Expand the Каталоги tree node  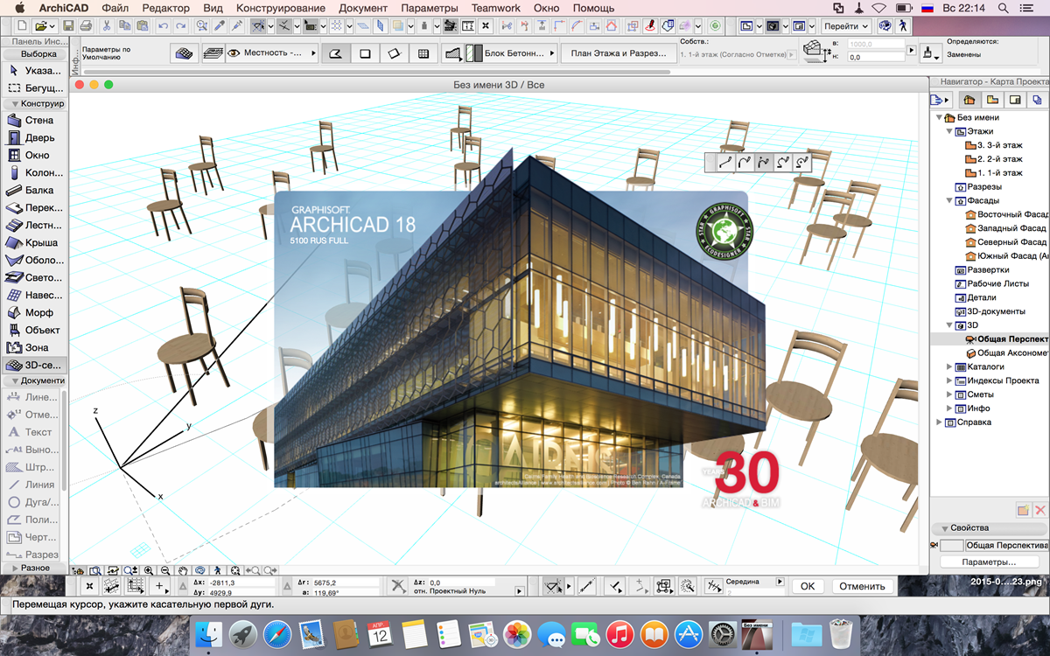[949, 367]
